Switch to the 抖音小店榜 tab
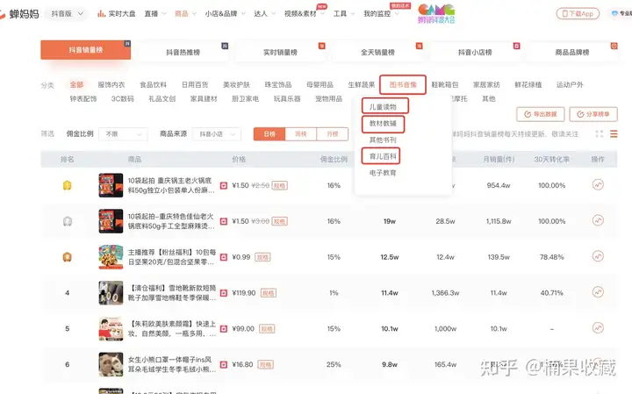This screenshot has width=632, height=394. 475,52
